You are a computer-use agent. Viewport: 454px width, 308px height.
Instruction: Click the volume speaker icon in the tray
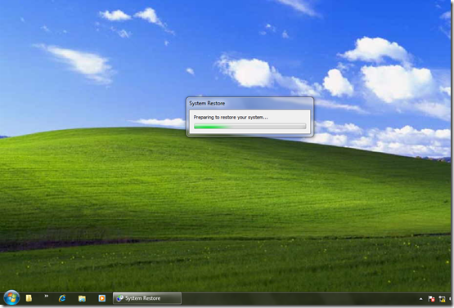coord(451,299)
